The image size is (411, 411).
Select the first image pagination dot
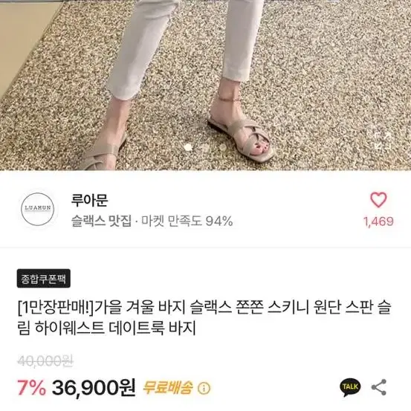[x=188, y=147]
